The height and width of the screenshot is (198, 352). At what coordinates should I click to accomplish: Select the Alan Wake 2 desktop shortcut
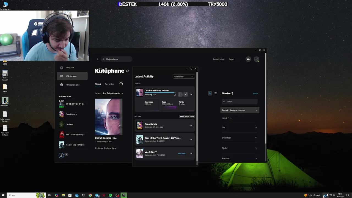pyautogui.click(x=5, y=101)
